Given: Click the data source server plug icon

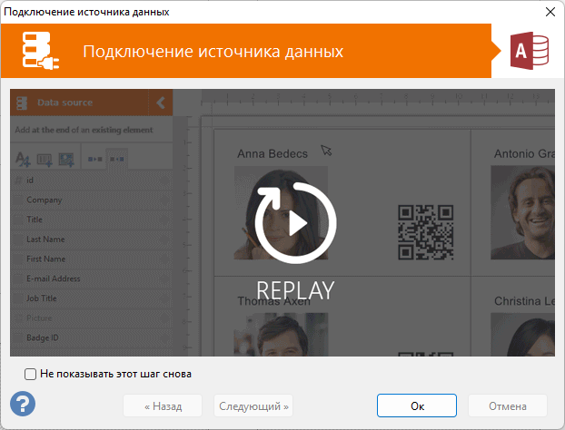Looking at the screenshot, I should click(39, 52).
